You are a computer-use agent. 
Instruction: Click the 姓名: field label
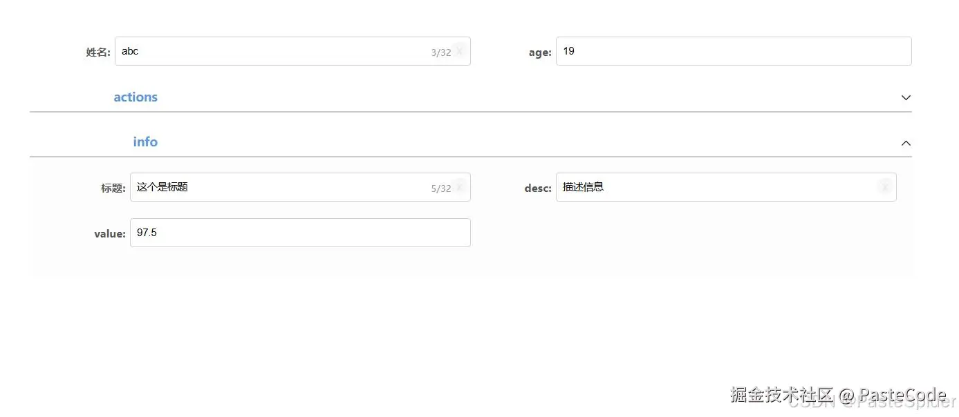pyautogui.click(x=98, y=52)
